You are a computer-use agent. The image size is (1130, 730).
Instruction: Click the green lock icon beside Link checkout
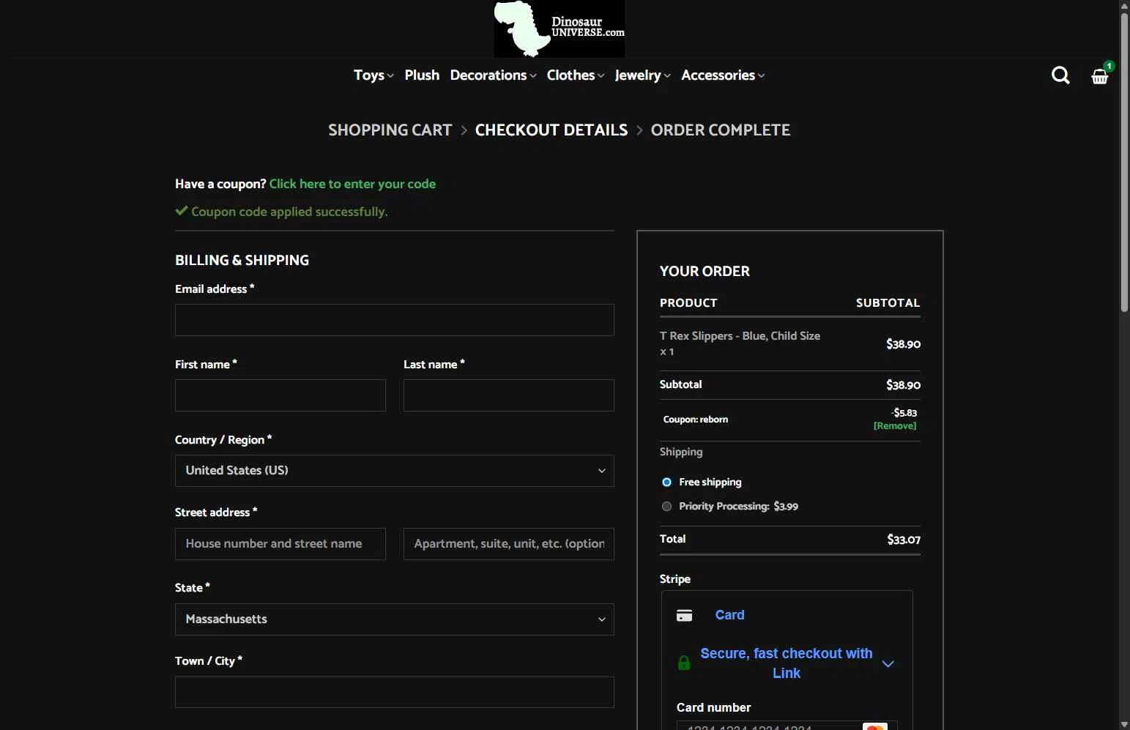(684, 663)
